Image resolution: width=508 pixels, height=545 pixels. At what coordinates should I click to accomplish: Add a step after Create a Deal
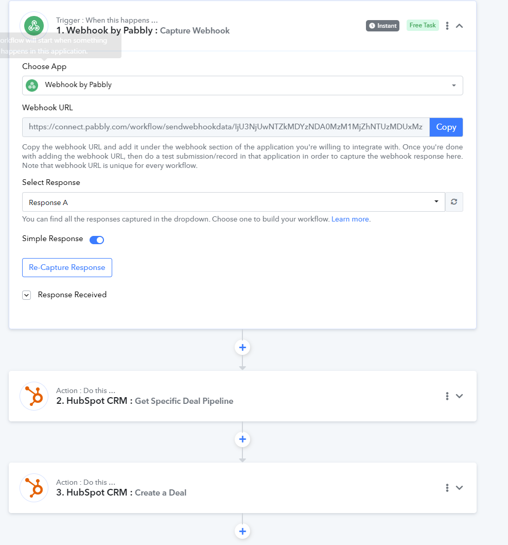click(x=242, y=531)
